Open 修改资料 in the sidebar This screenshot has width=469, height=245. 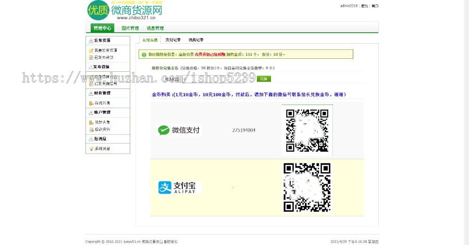pyautogui.click(x=102, y=129)
